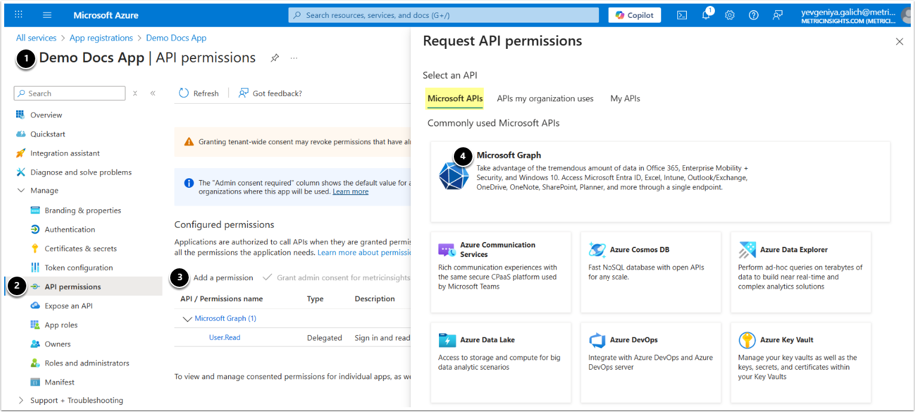Collapse the sidebar with double chevron
The width and height of the screenshot is (915, 412).
(x=153, y=94)
